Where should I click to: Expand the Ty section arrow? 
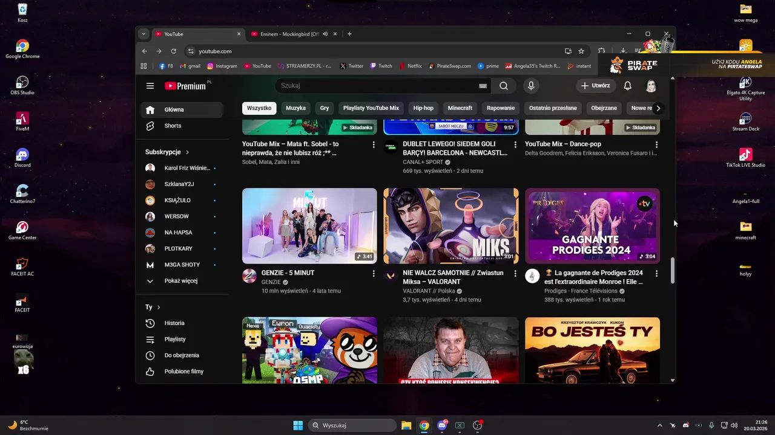click(159, 308)
